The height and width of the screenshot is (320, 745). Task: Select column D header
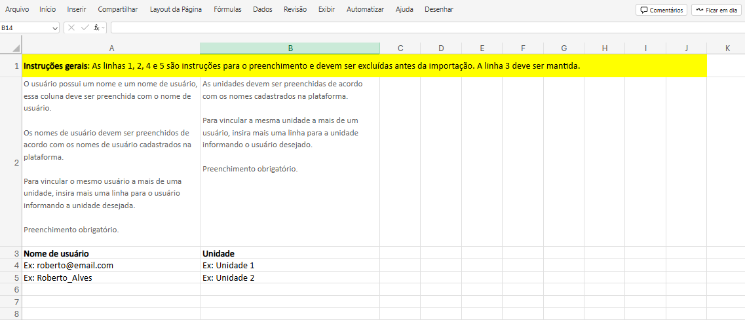click(441, 48)
